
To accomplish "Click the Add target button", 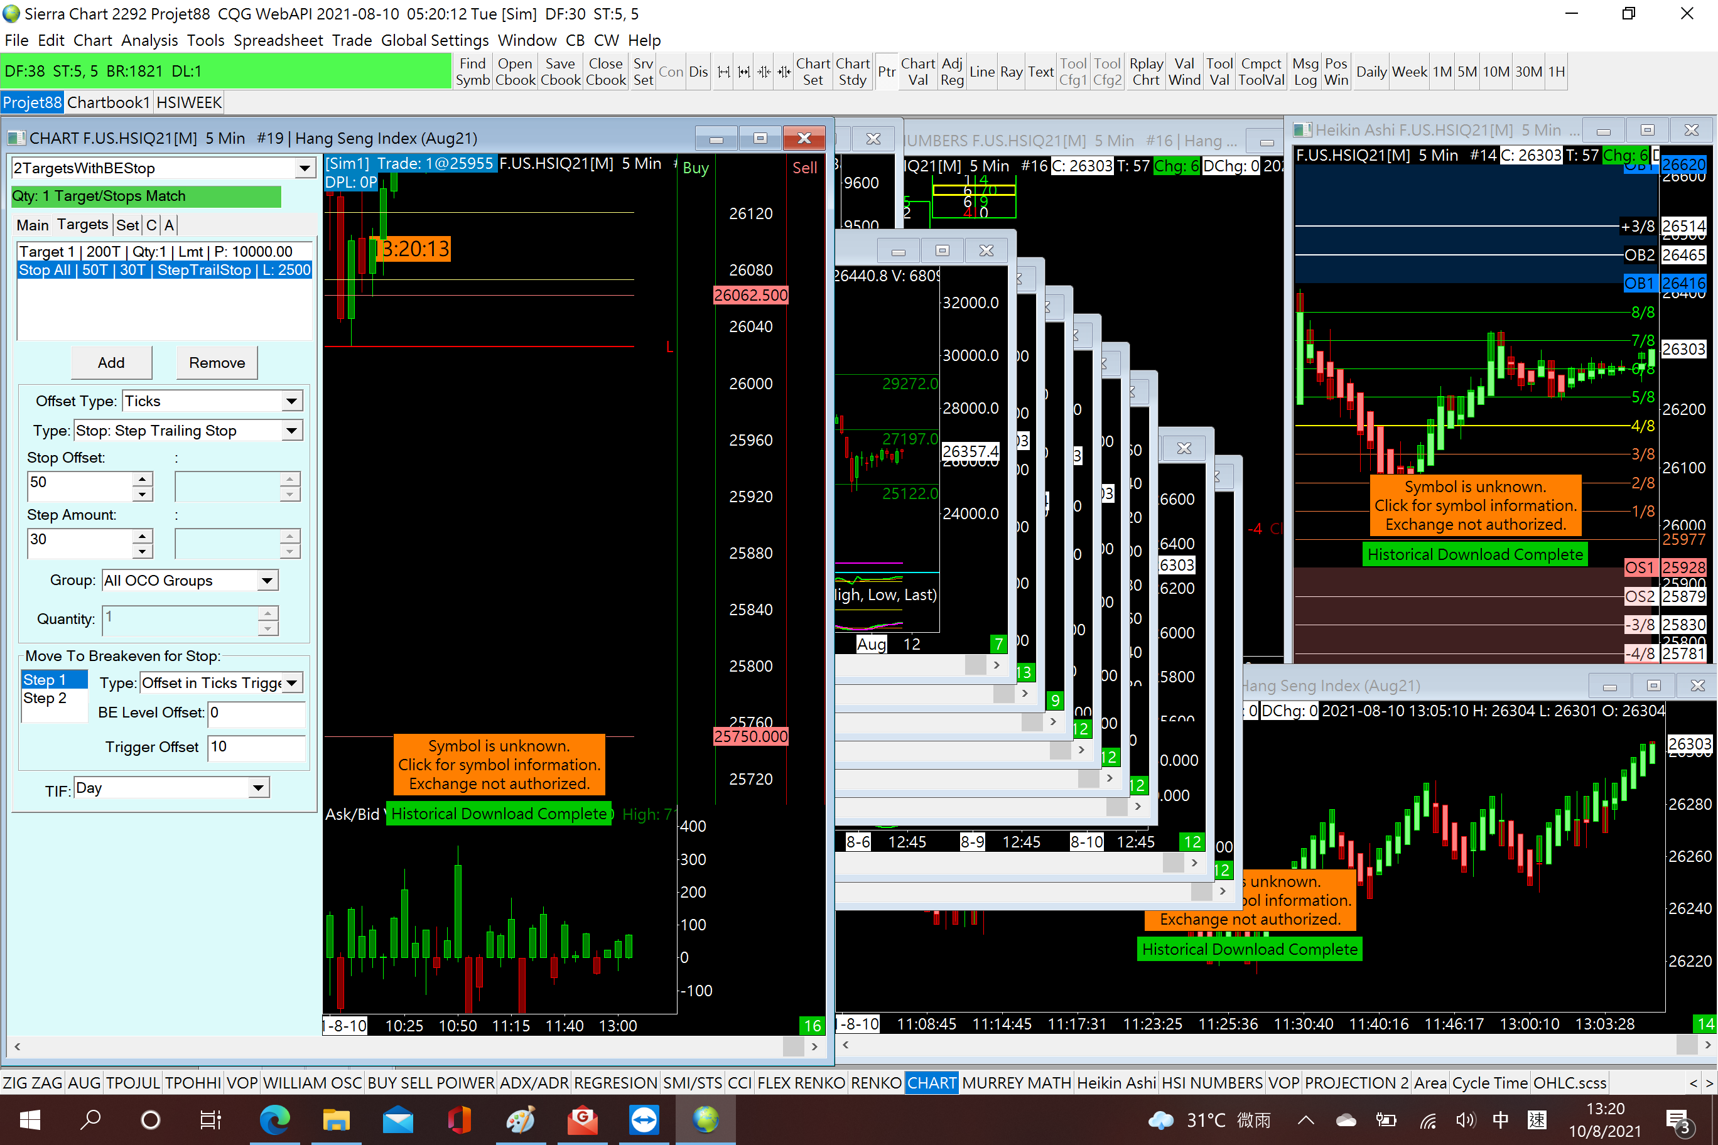I will click(111, 363).
